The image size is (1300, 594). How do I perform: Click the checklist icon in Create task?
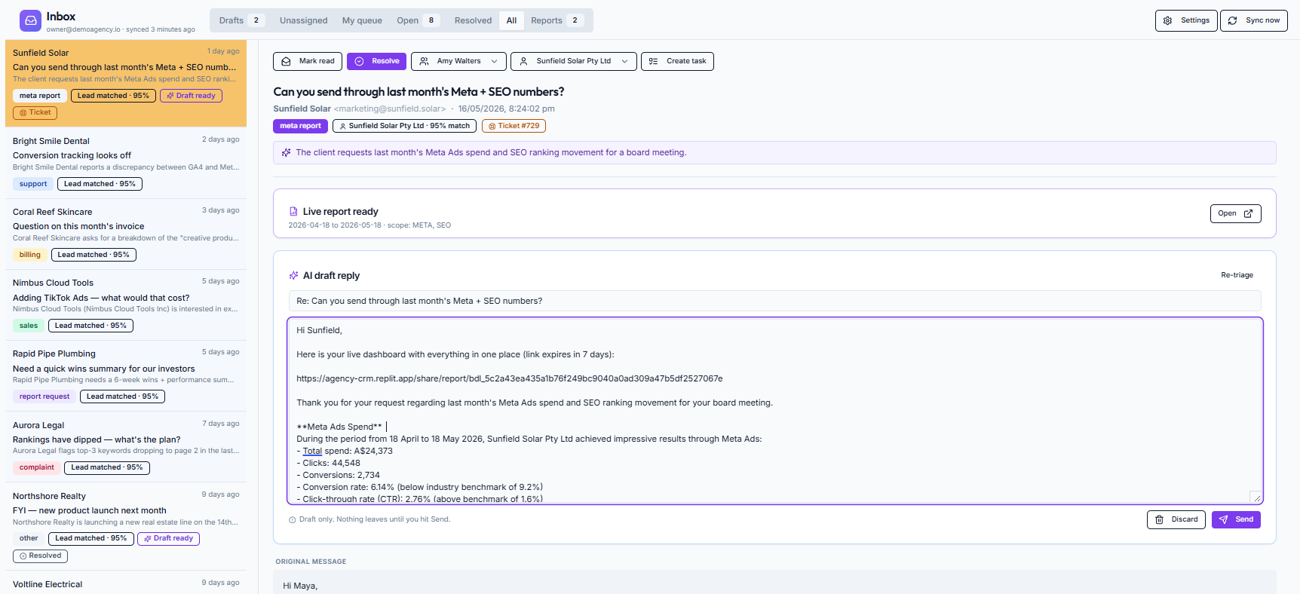point(654,61)
